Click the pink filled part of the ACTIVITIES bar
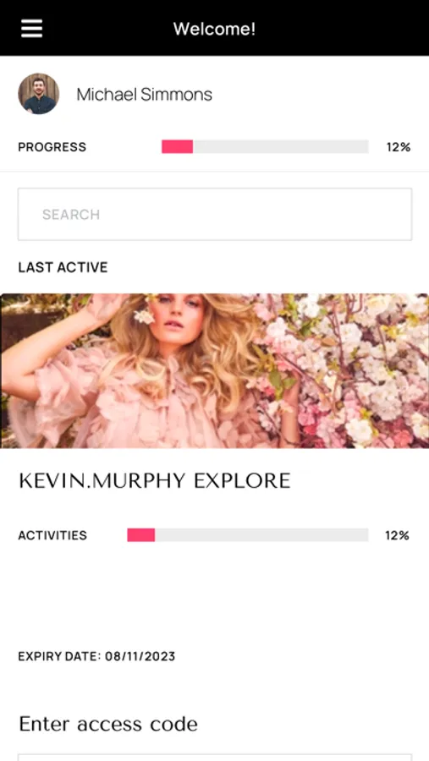Screen dimensions: 429x761 coord(141,535)
